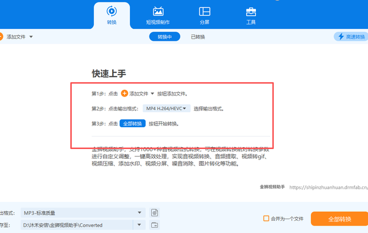Viewport: 368px width, 233px height.
Task: Open the 分屏 tab
Action: click(x=205, y=16)
